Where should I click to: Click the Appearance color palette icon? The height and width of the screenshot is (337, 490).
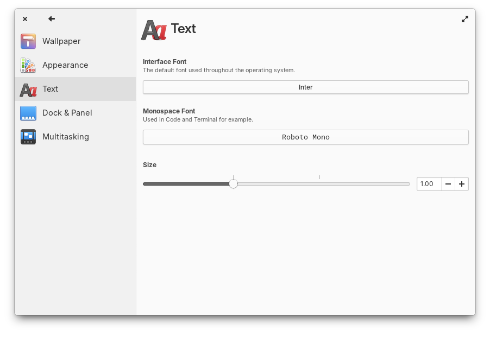(28, 65)
